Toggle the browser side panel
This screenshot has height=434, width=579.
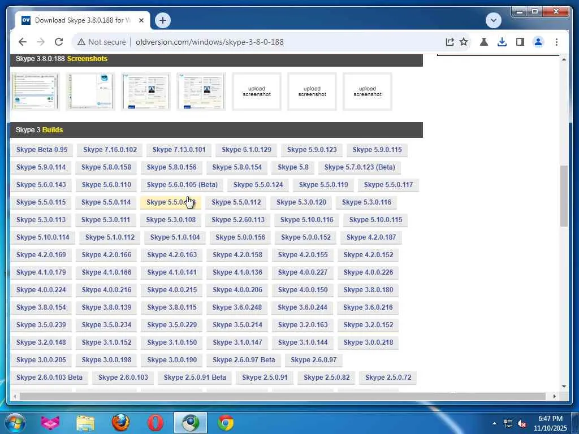click(520, 42)
